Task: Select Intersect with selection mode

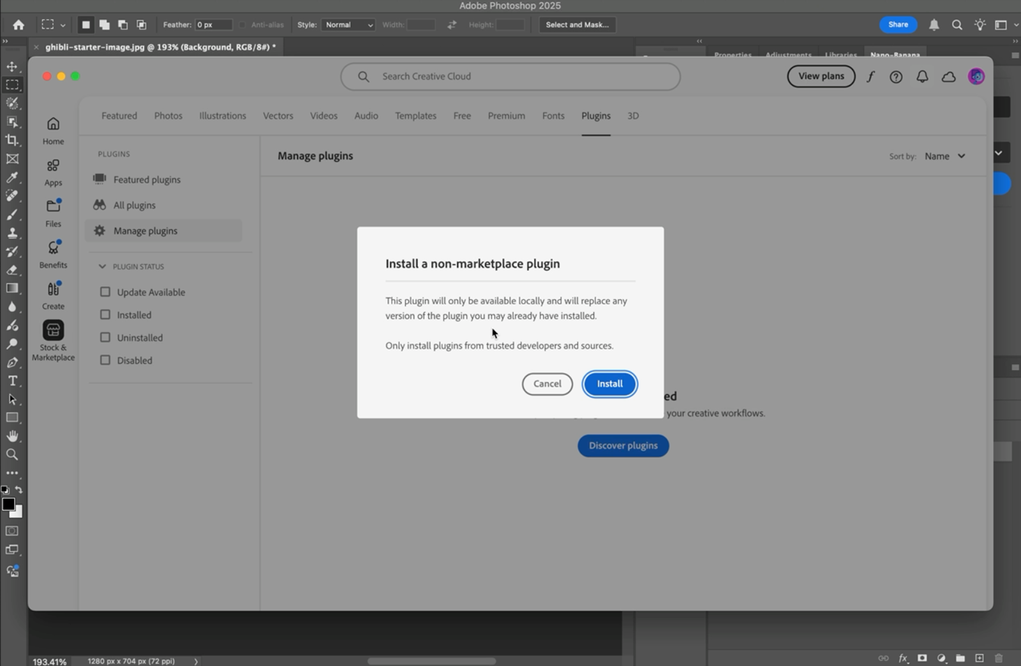Action: click(142, 25)
